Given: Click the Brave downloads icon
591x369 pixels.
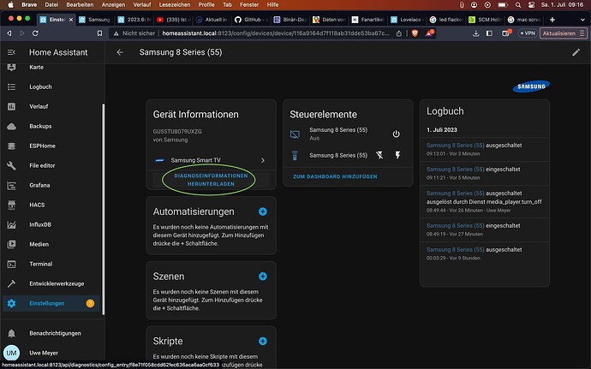Looking at the screenshot, I should (475, 33).
